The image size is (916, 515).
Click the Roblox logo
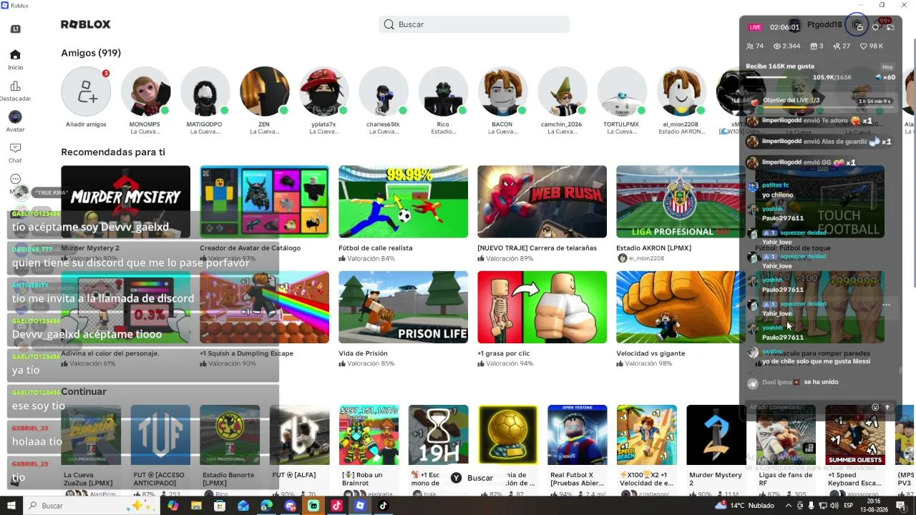(86, 24)
